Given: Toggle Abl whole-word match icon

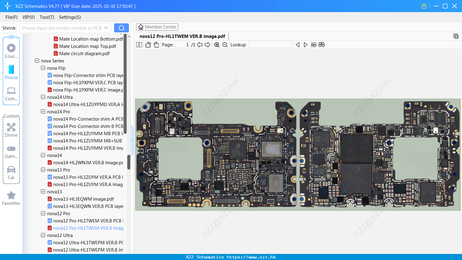Looking at the screenshot, I should 313,45.
